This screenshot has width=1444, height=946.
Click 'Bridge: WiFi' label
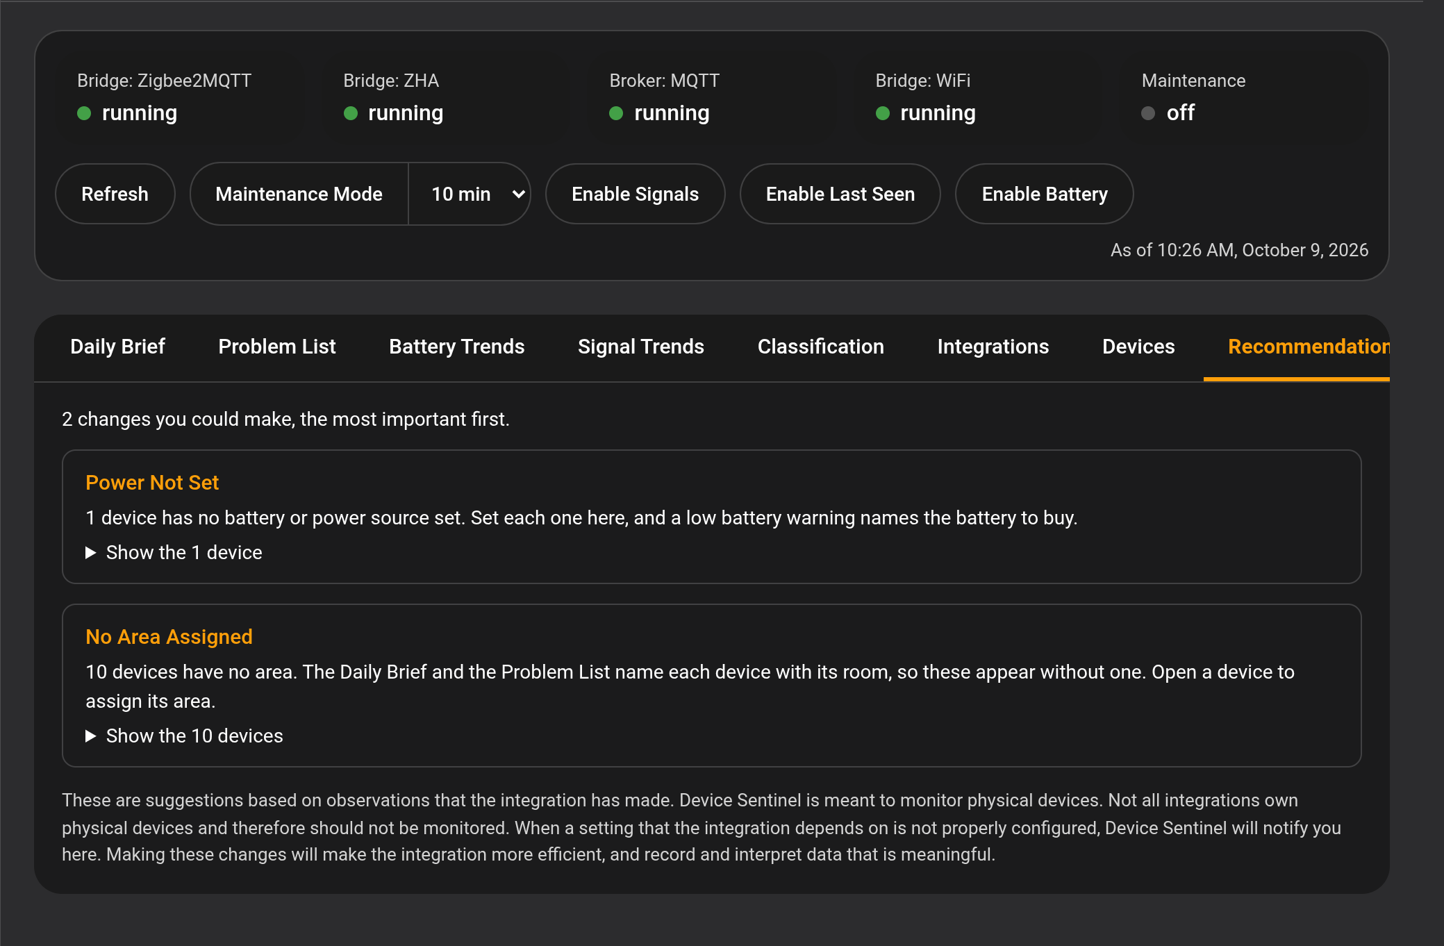922,81
